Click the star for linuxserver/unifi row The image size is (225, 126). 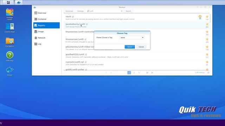click(207, 39)
